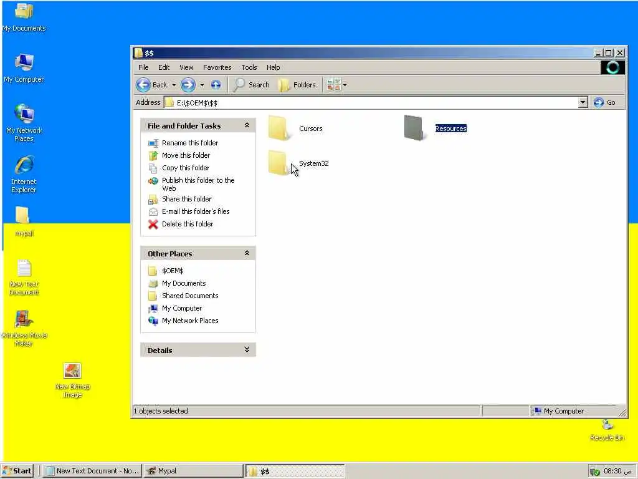
Task: Select the mypal folder on desktop
Action: pyautogui.click(x=23, y=215)
